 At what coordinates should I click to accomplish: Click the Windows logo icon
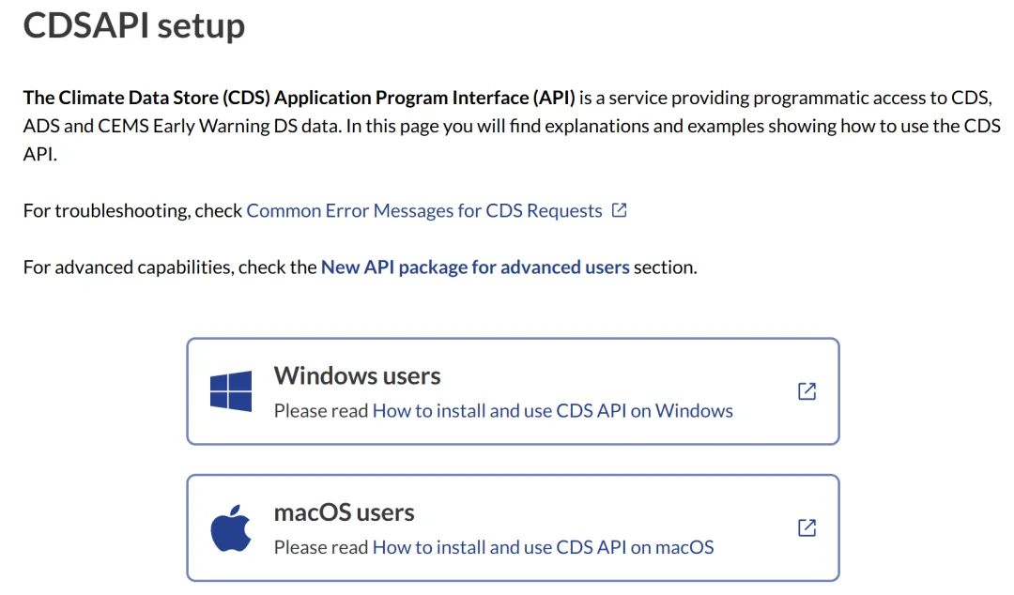click(231, 391)
